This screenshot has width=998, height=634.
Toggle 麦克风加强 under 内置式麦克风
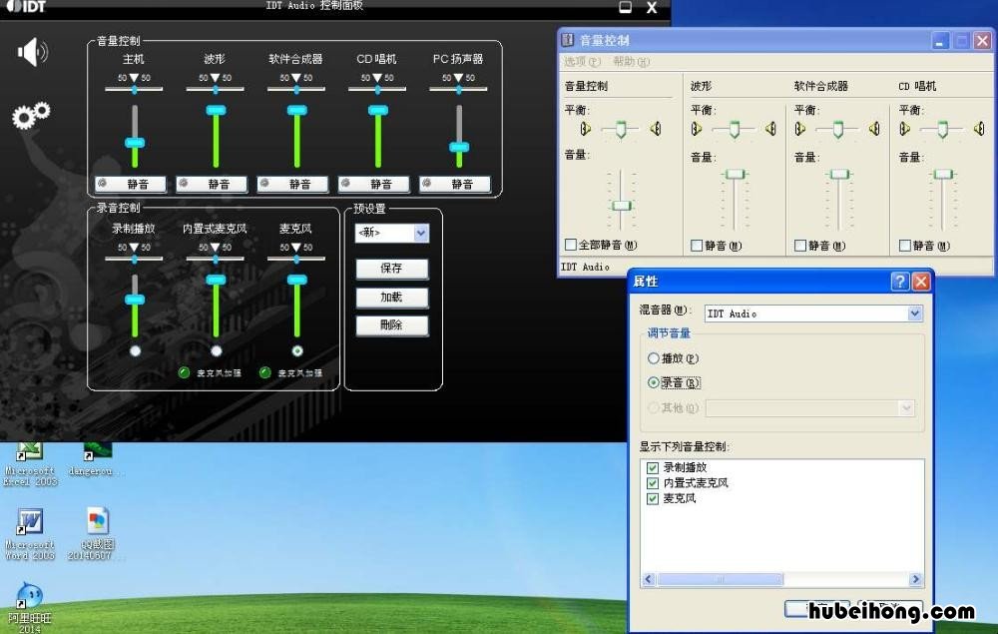(185, 372)
